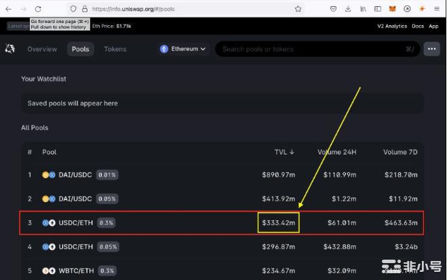Screen dimensions: 447x280
Task: Expand the Ethereum network selector
Action: click(x=182, y=49)
